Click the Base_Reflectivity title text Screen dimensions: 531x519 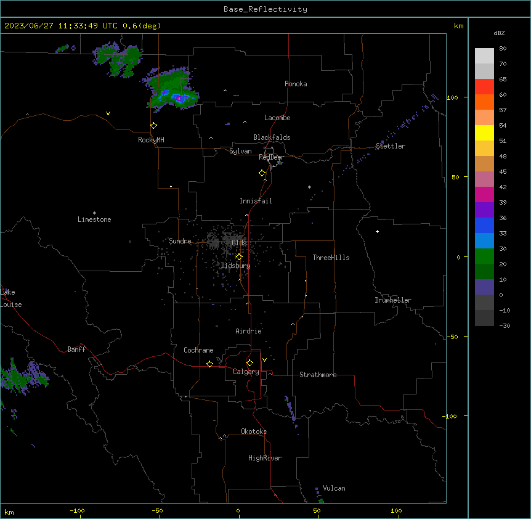coord(265,9)
